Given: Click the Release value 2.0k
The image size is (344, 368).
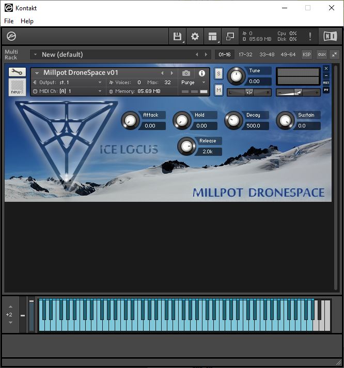Looking at the screenshot, I should pos(208,152).
